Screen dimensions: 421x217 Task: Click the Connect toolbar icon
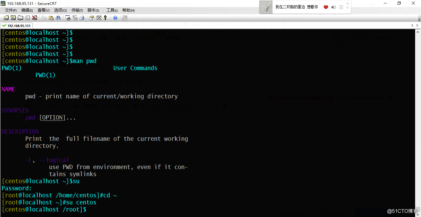pos(6,18)
